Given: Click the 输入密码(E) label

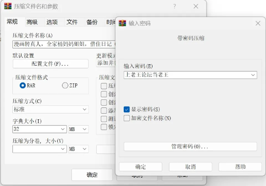Looking at the screenshot, I should [x=138, y=66].
